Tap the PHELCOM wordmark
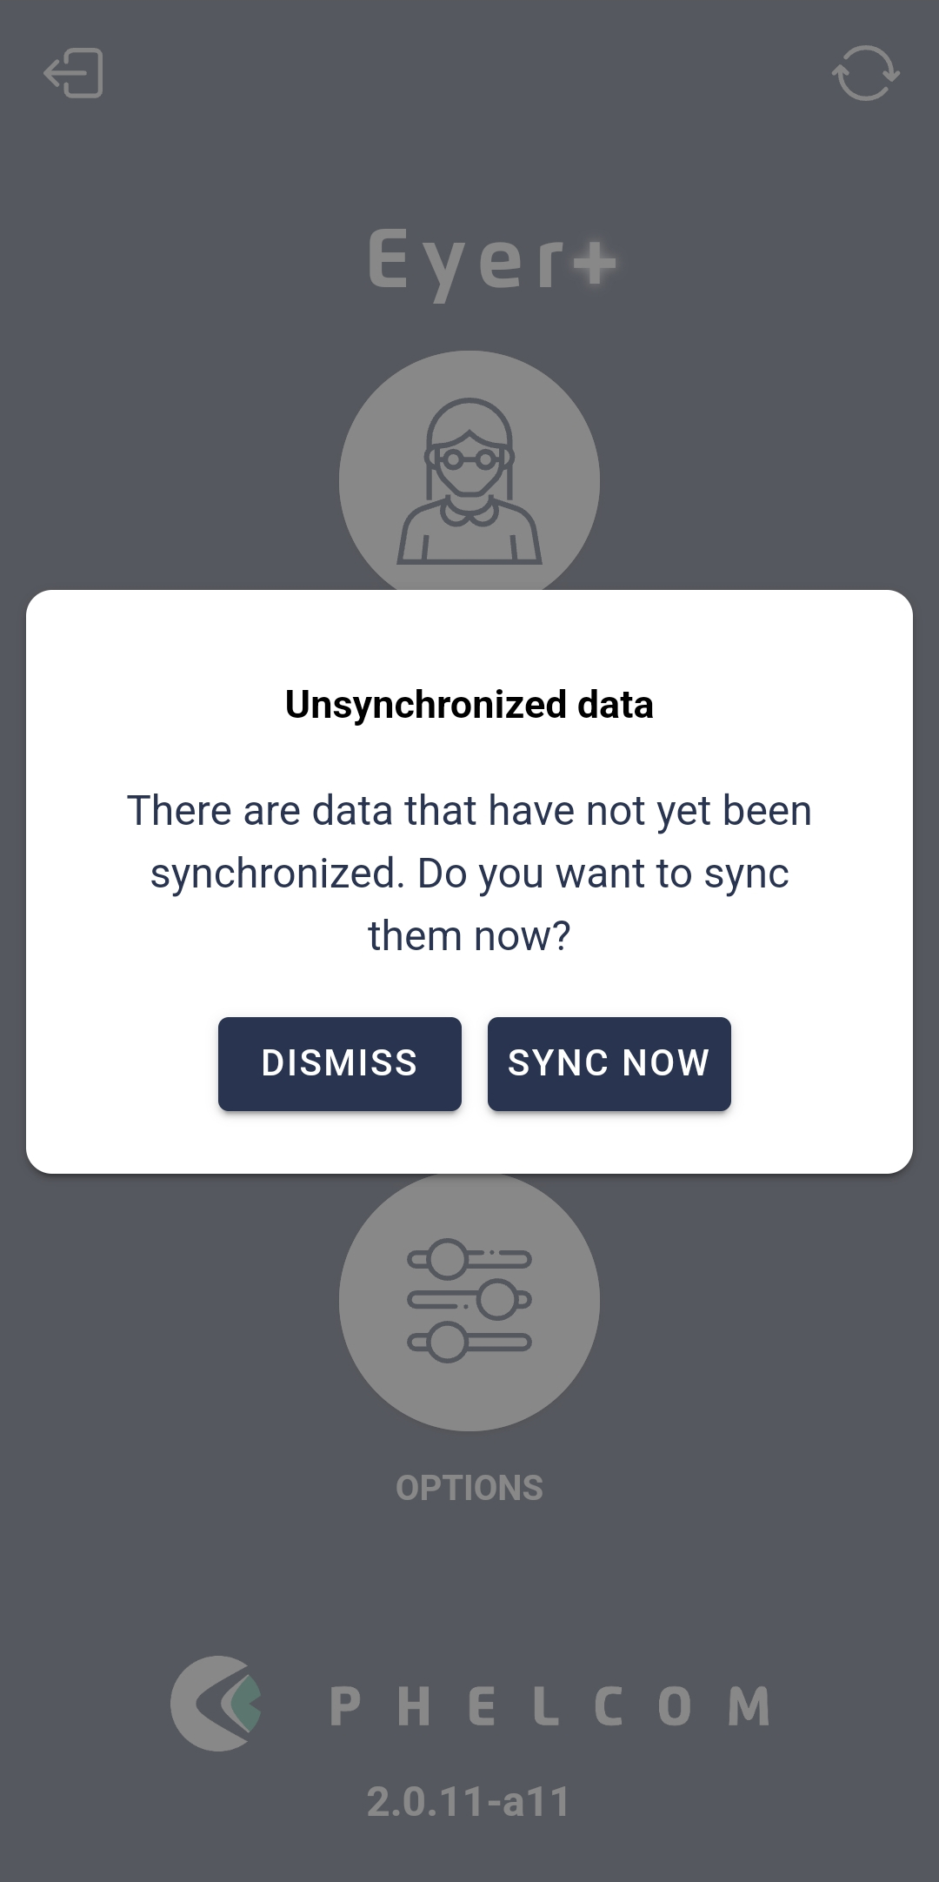Viewport: 939px width, 1882px height. pos(550,1706)
